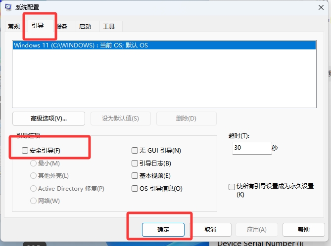This screenshot has width=331, height=246.
Task: Toggle 使所有引导设置成为永久设置 checkbox
Action: [x=232, y=187]
